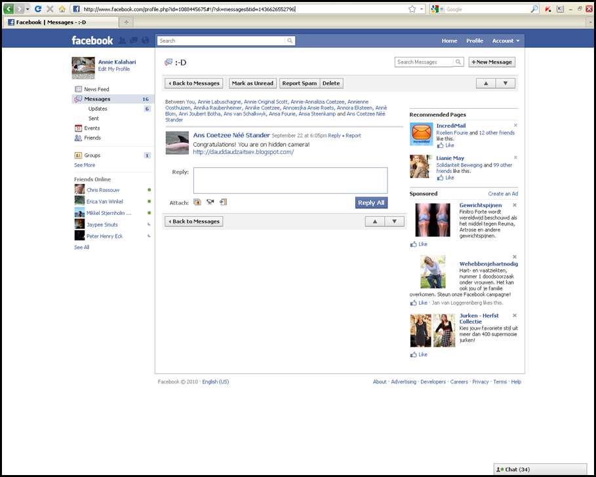This screenshot has width=596, height=477.
Task: Open the dauddaudzaitsev.blogspot.com link
Action: [243, 152]
